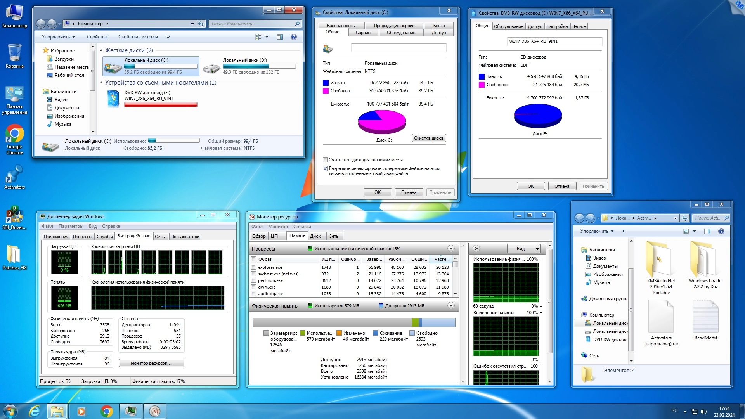
Task: Enable compress this drive checkbox
Action: (x=326, y=160)
